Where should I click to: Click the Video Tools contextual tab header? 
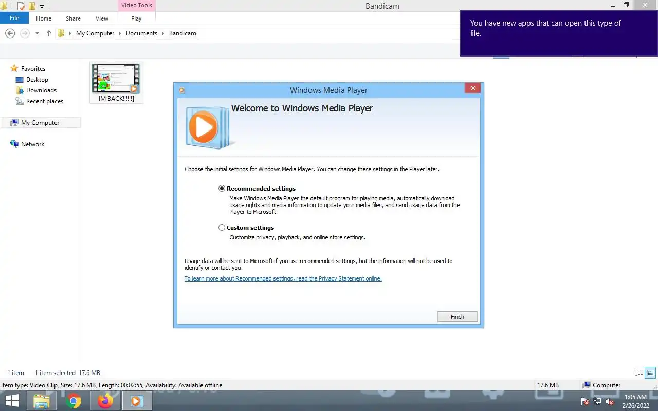tap(136, 6)
